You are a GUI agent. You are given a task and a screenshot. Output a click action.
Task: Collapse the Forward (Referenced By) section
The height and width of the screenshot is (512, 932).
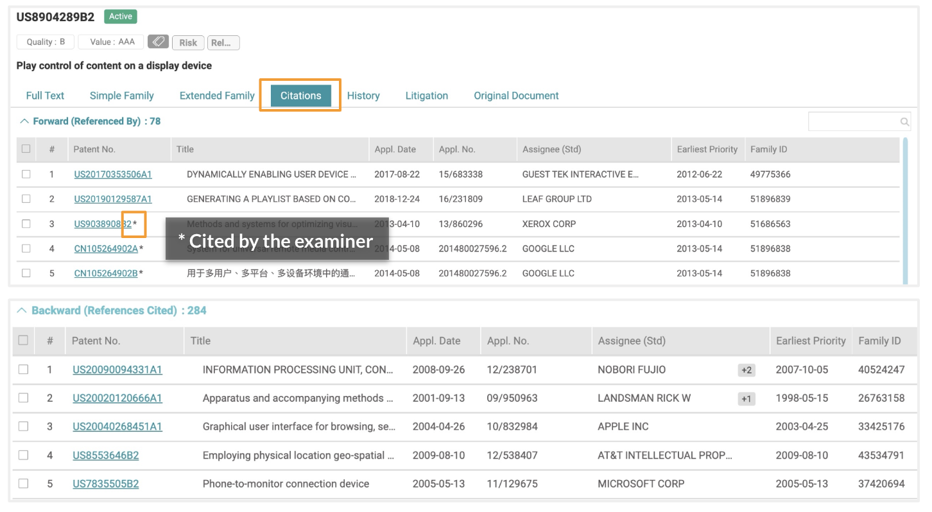(x=24, y=121)
